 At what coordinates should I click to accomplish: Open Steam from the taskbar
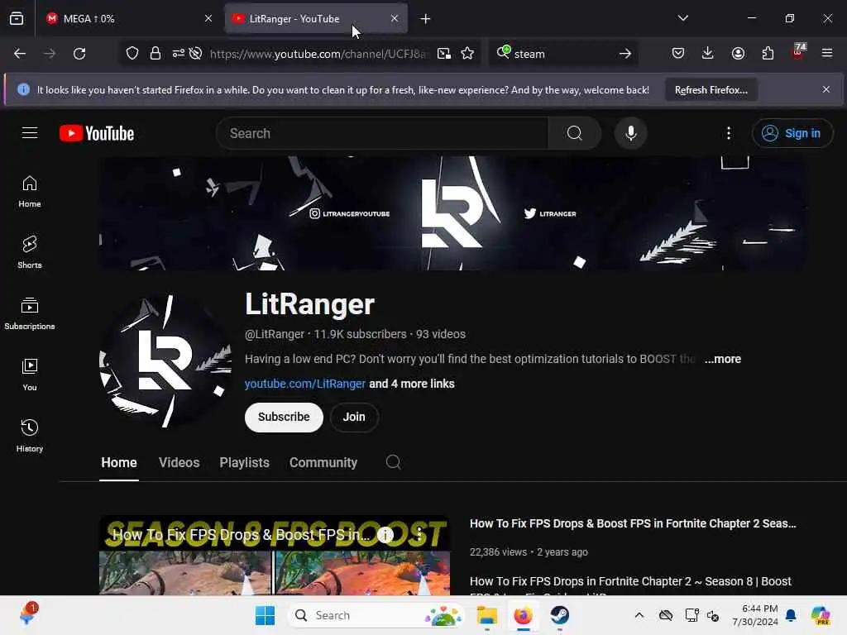click(x=560, y=615)
